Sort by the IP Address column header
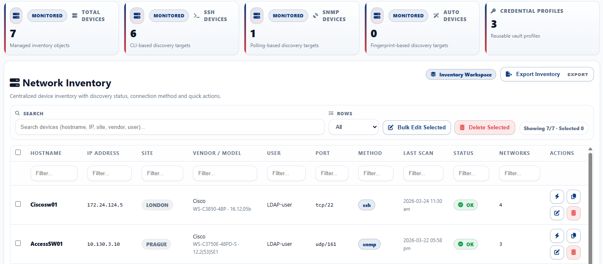The width and height of the screenshot is (603, 264). coord(103,153)
